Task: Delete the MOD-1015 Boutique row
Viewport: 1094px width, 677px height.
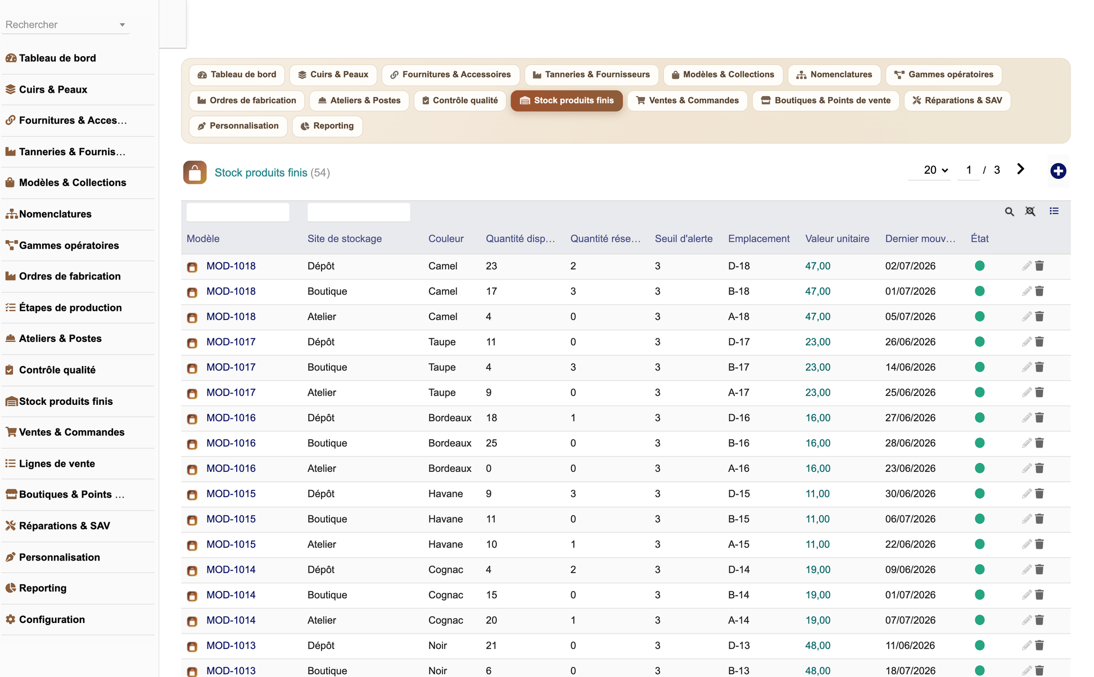Action: pyautogui.click(x=1039, y=519)
